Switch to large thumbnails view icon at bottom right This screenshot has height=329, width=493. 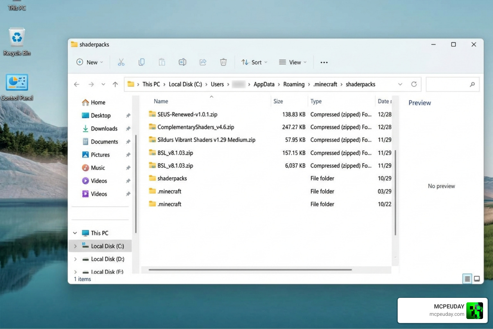[477, 279]
